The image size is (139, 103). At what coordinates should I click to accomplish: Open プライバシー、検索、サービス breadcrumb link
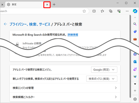click(x=30, y=24)
